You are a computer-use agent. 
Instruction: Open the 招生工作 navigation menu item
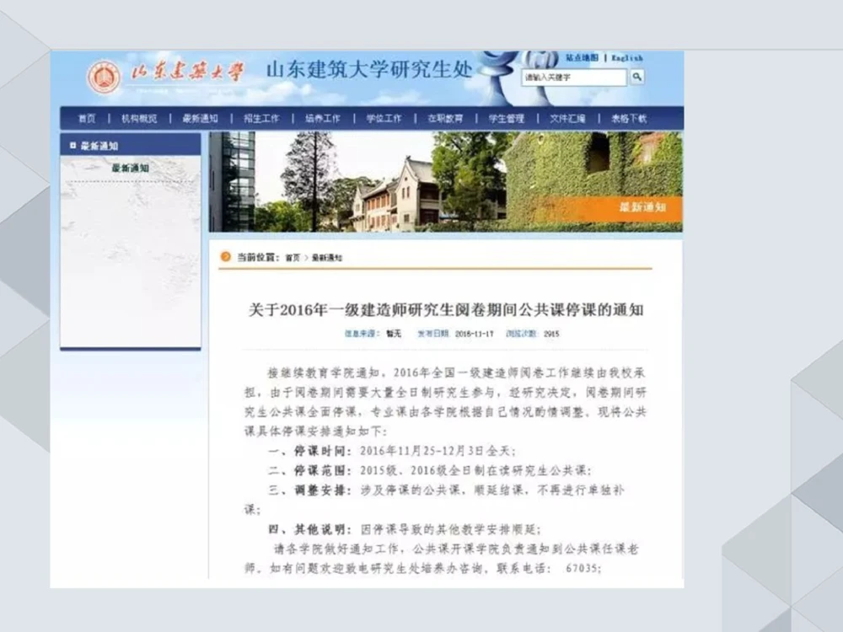tap(261, 118)
